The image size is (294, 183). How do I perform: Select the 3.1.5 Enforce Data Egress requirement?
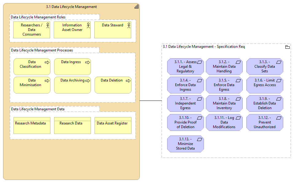[224, 85]
